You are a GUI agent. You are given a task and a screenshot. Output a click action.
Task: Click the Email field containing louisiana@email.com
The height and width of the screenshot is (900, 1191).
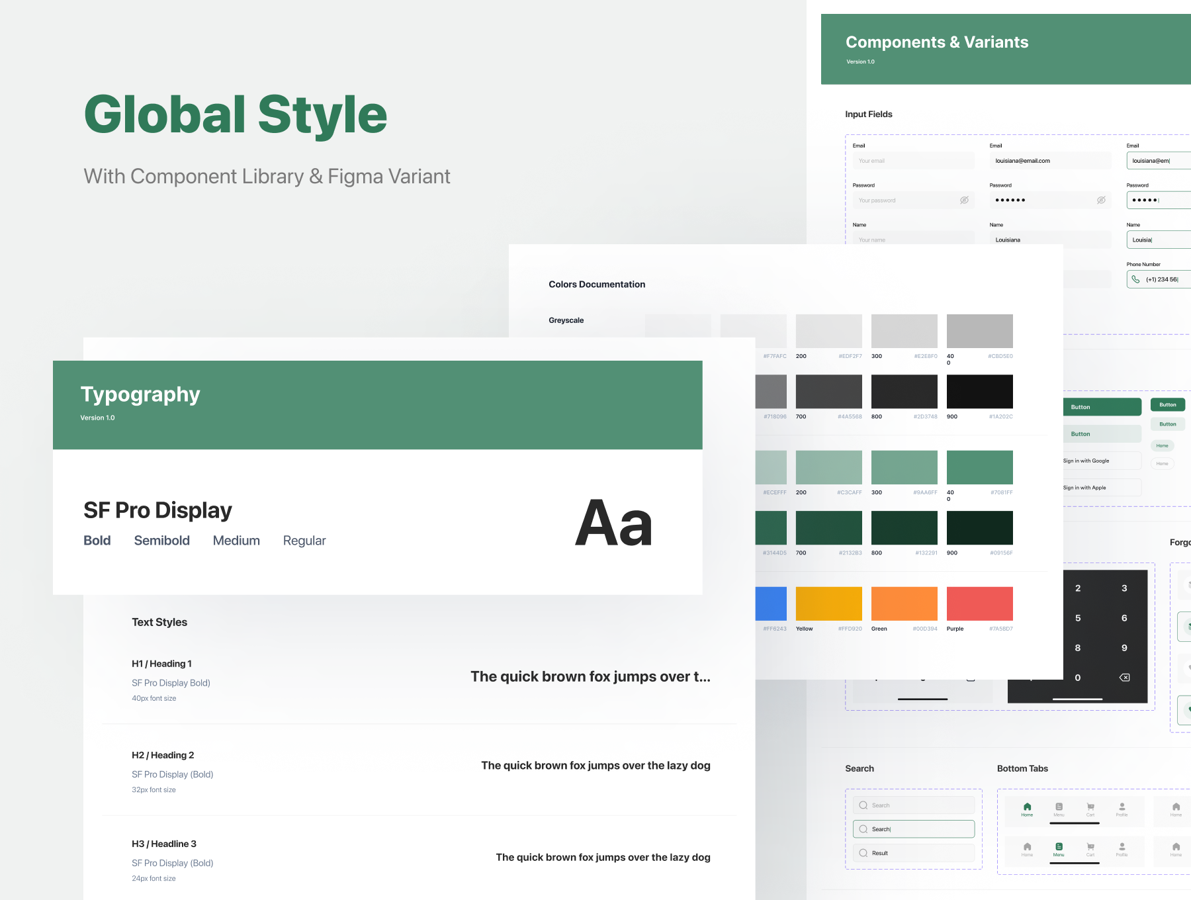pyautogui.click(x=1050, y=161)
